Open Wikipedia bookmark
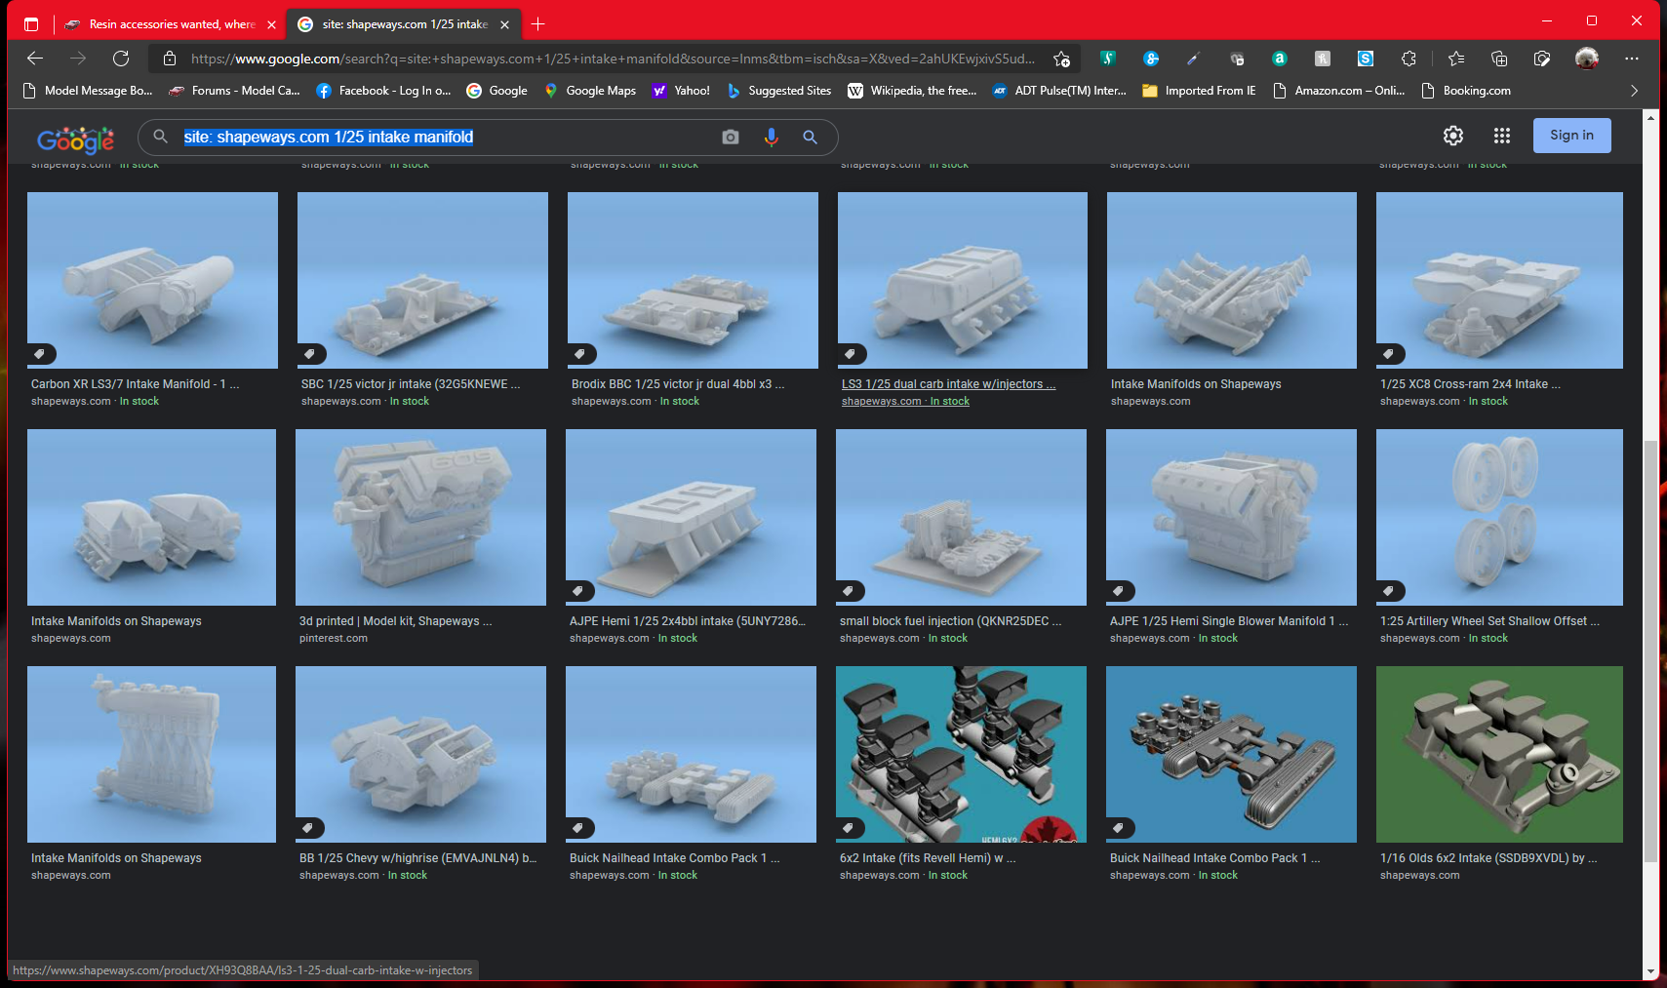This screenshot has height=988, width=1667. click(912, 91)
